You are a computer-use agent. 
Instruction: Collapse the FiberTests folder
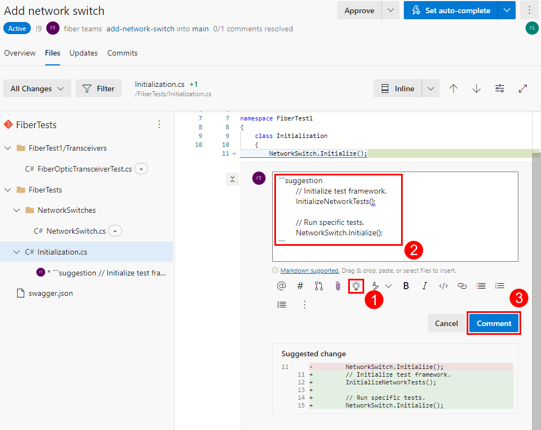point(8,190)
